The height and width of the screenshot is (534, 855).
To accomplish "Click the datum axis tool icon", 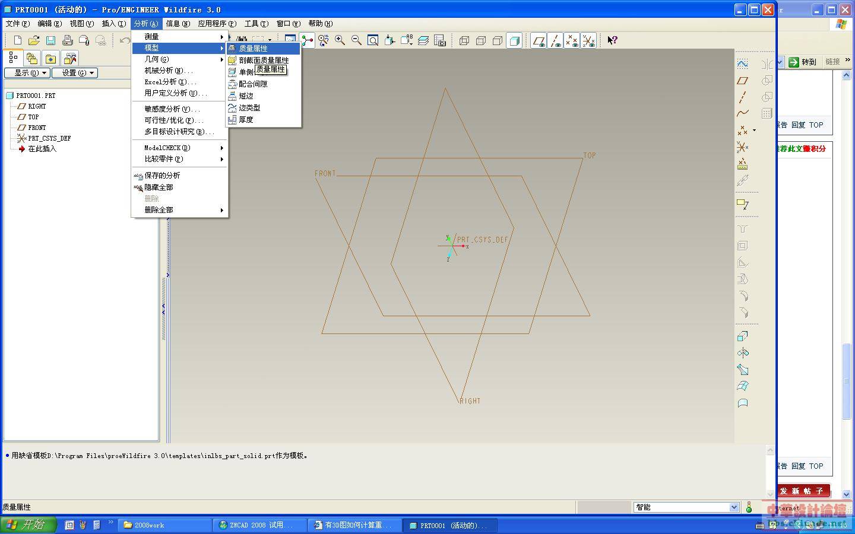I will point(743,97).
